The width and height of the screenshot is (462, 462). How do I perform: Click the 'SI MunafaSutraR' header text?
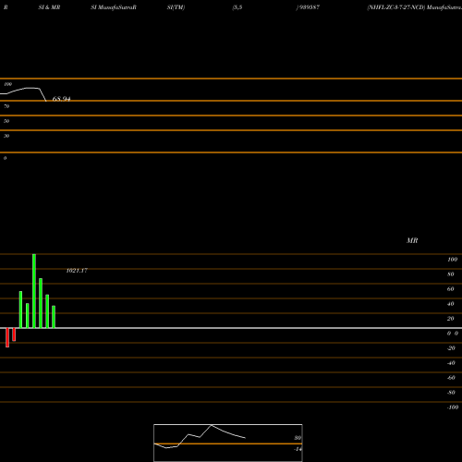[x=114, y=7]
